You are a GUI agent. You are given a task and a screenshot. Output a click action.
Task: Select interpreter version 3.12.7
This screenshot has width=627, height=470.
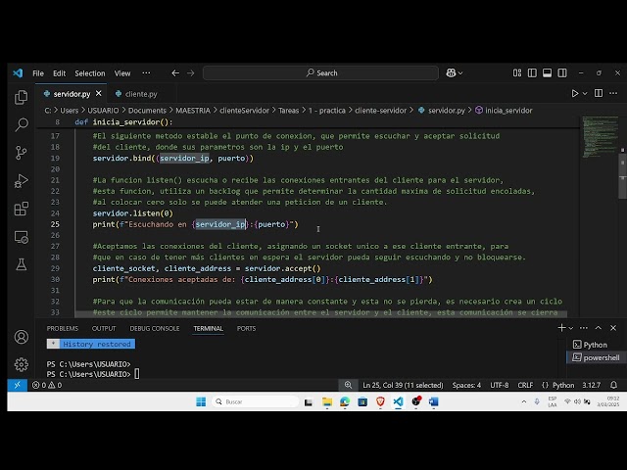591,385
